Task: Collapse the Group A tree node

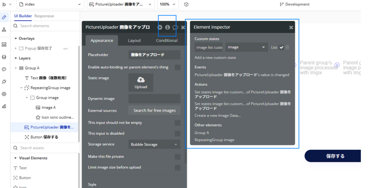Action: pyautogui.click(x=16, y=68)
